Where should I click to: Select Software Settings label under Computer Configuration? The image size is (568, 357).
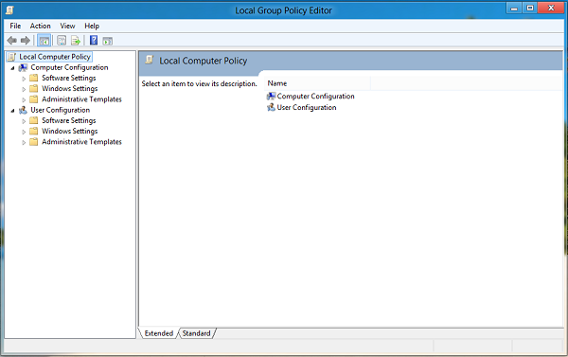69,78
